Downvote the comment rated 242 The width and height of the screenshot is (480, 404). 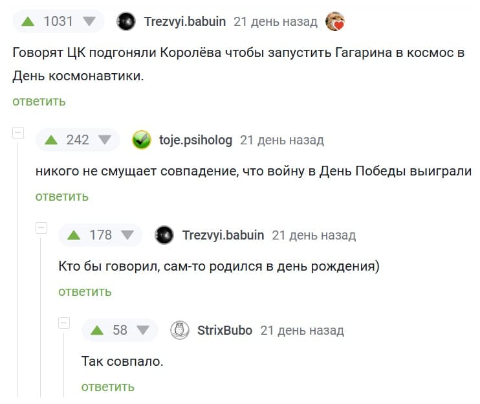[105, 140]
